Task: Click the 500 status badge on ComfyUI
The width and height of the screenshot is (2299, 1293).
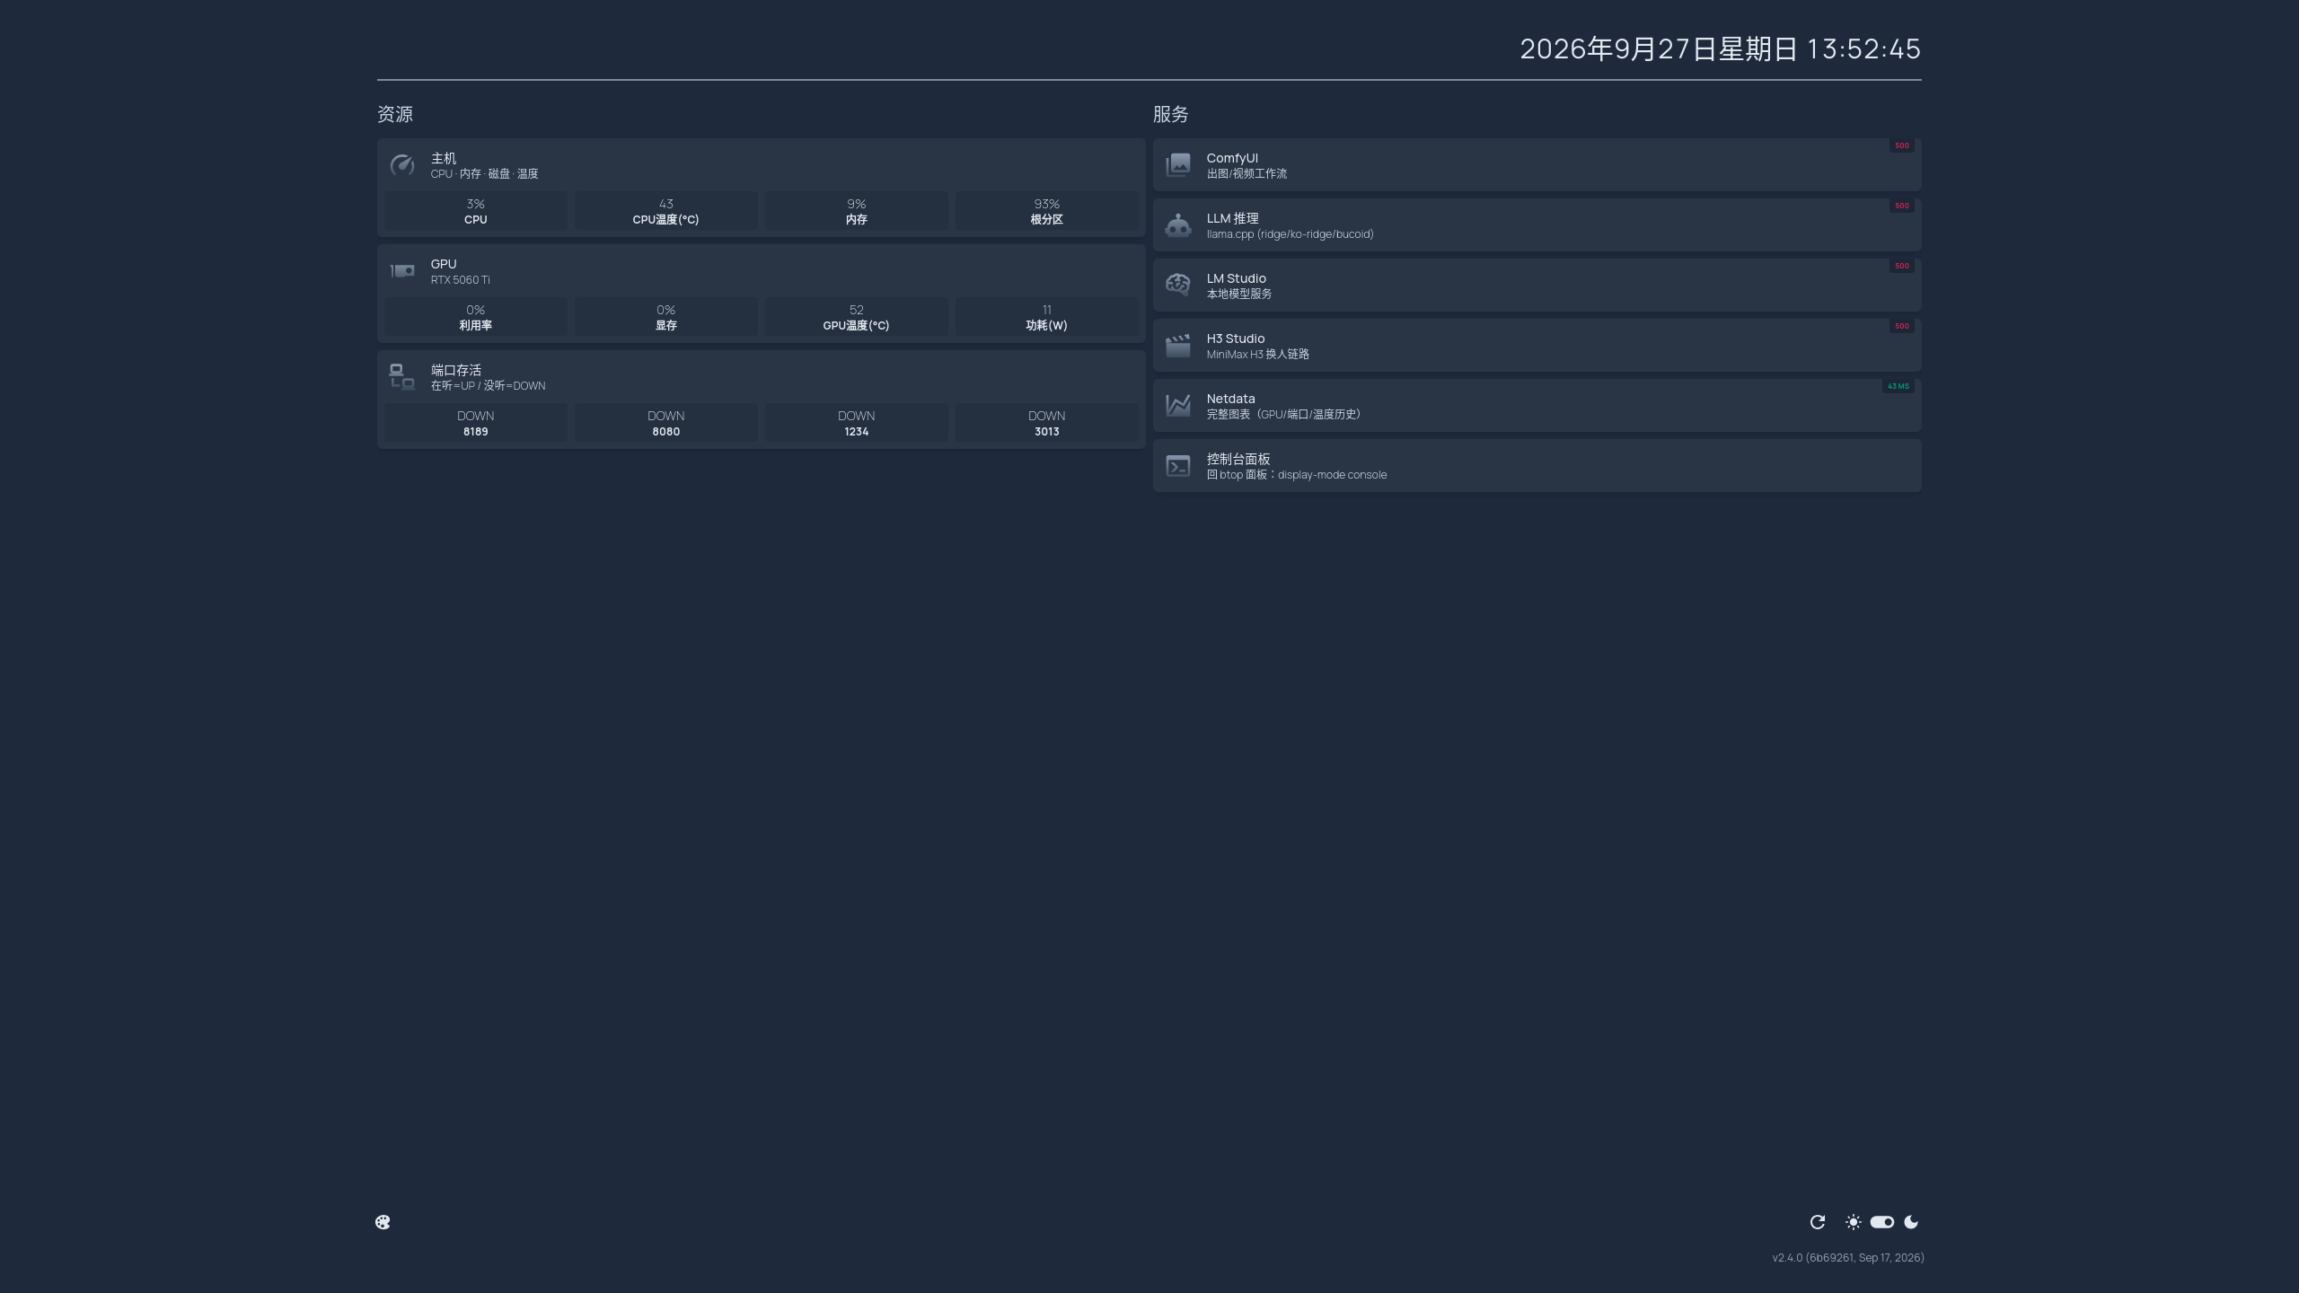Action: [x=1901, y=145]
